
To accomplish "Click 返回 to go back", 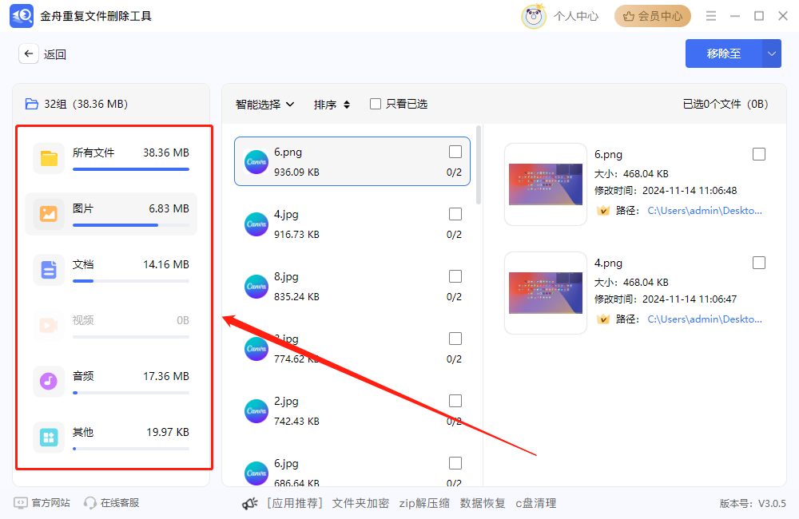I will point(54,54).
